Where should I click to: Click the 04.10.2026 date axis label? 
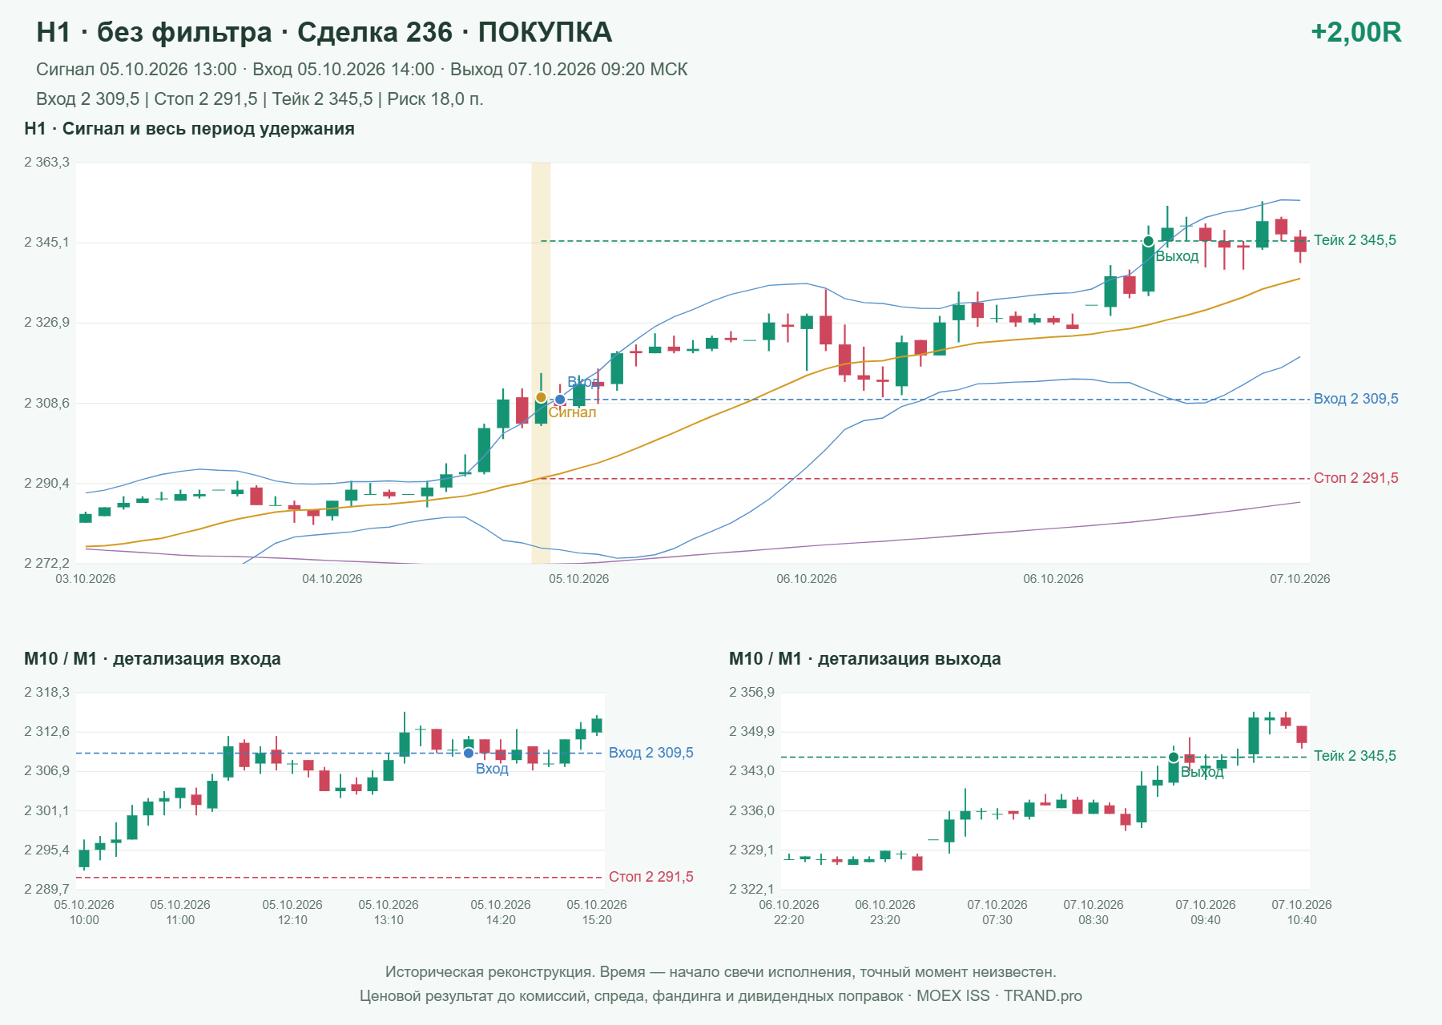332,579
